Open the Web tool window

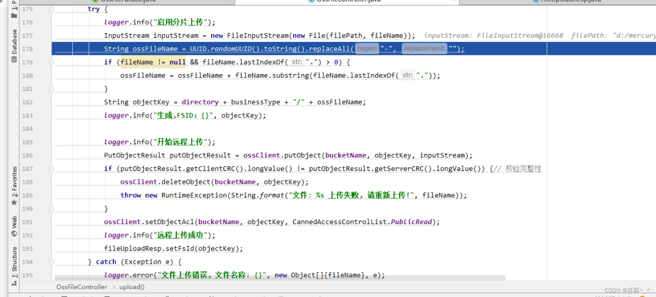(14, 226)
